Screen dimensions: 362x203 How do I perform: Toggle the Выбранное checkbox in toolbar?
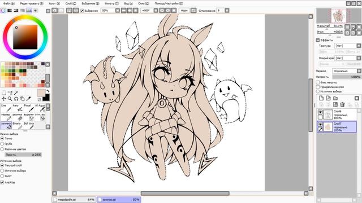click(81, 11)
